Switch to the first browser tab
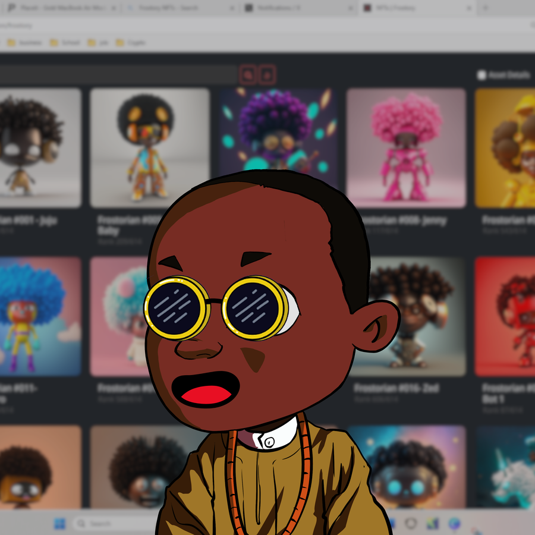The image size is (535, 535). click(x=59, y=8)
